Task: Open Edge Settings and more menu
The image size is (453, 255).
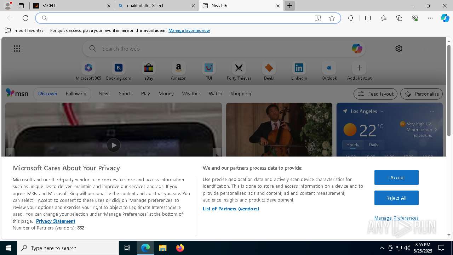Action: (430, 18)
